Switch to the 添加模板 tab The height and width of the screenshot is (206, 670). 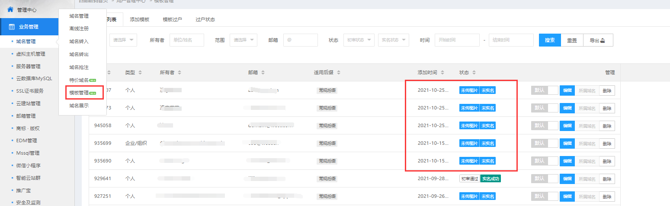(x=140, y=19)
